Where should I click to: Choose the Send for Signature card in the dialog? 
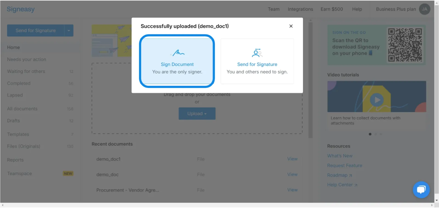click(257, 61)
